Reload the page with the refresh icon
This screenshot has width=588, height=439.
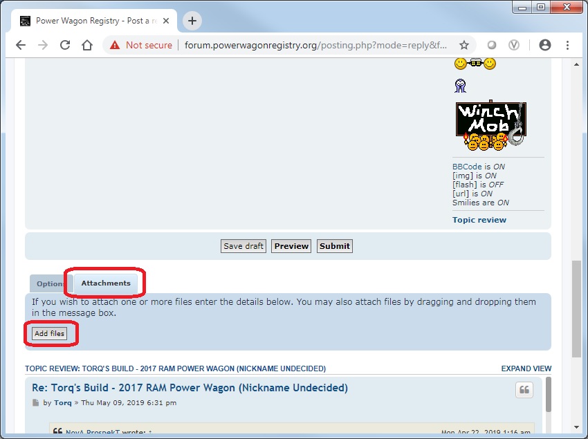(x=65, y=45)
